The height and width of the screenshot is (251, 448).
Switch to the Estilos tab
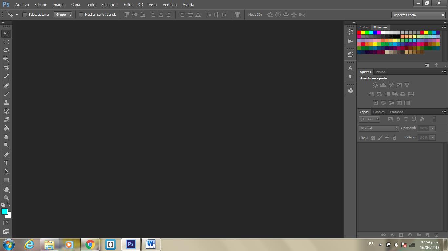380,72
